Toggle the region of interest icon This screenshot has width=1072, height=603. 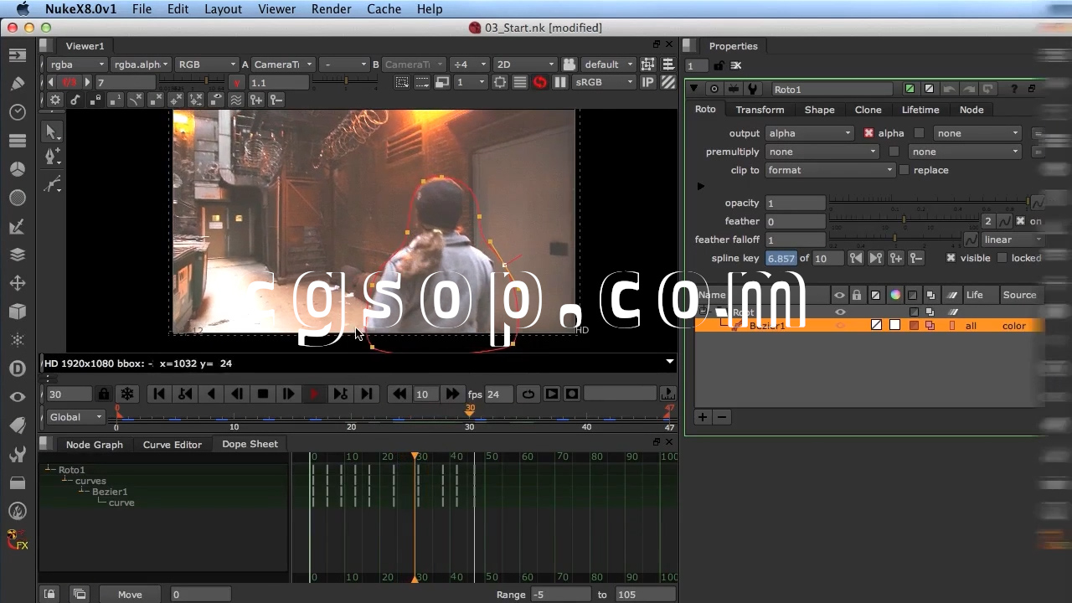(x=500, y=82)
